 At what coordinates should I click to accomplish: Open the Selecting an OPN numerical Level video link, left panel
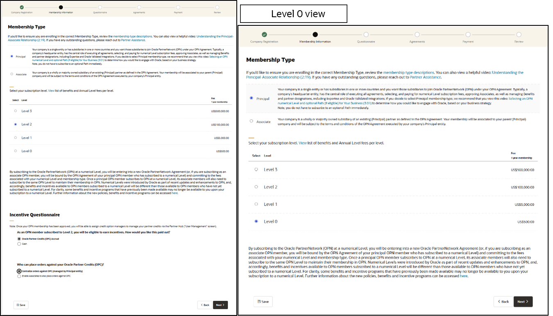(x=130, y=59)
